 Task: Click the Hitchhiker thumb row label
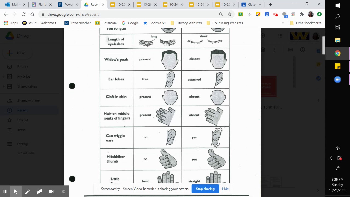click(116, 159)
